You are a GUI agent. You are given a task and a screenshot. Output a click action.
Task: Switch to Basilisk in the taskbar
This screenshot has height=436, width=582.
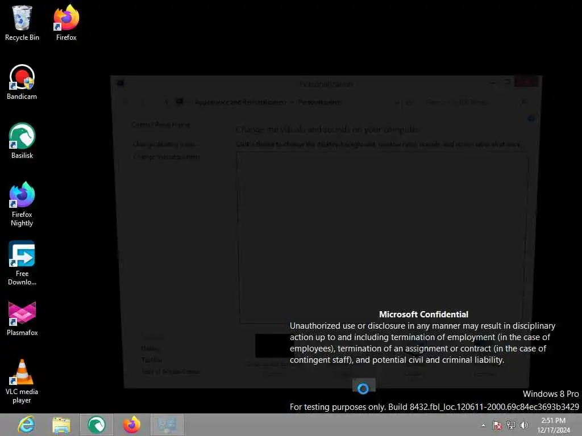pos(96,425)
